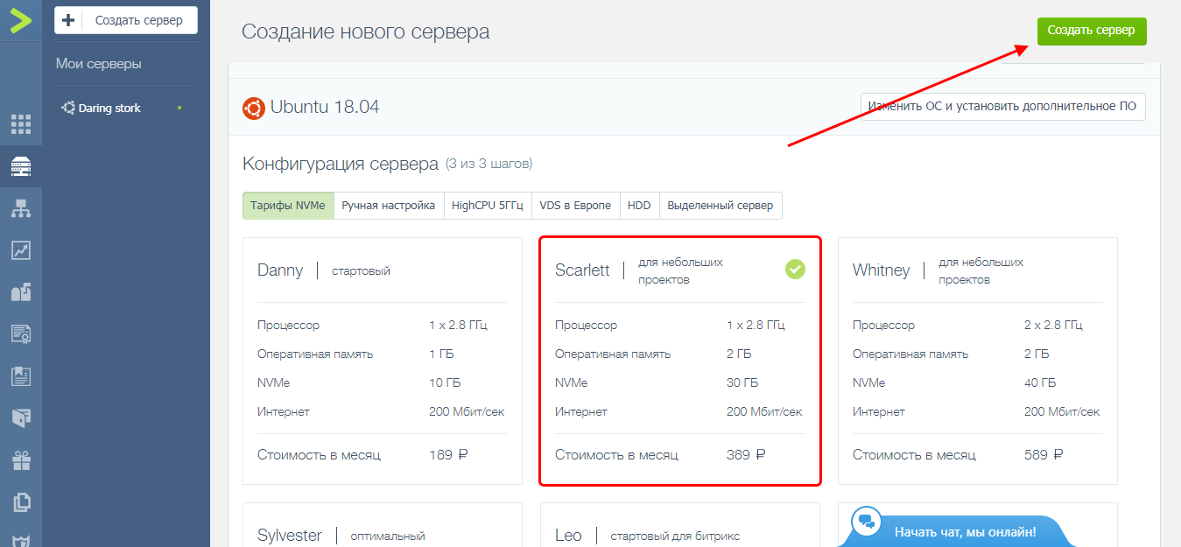
Task: Select the Выделенный сервер tab
Action: (x=720, y=206)
